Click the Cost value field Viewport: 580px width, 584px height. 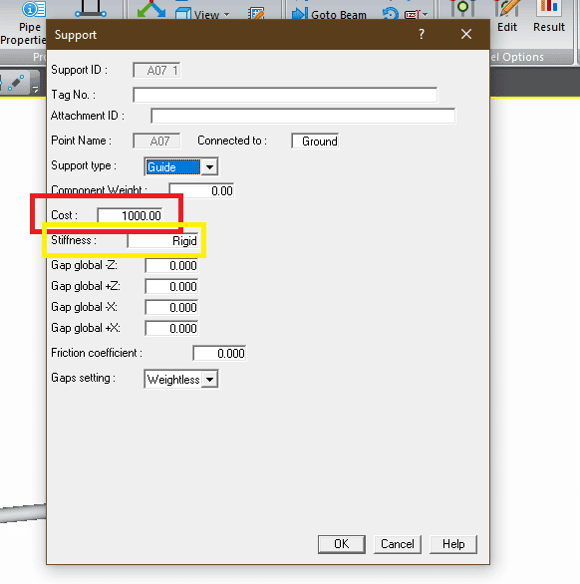click(x=130, y=215)
